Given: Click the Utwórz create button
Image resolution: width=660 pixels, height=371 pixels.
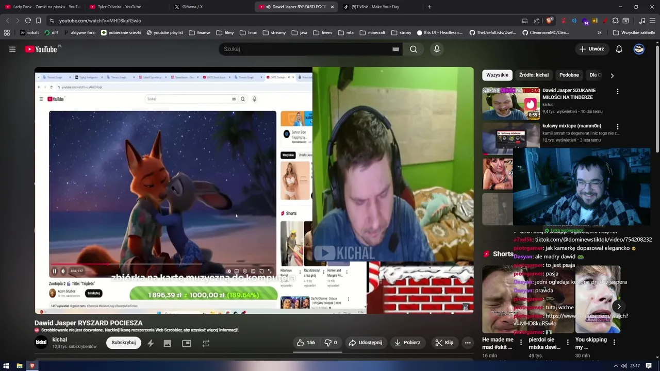Looking at the screenshot, I should pos(591,49).
